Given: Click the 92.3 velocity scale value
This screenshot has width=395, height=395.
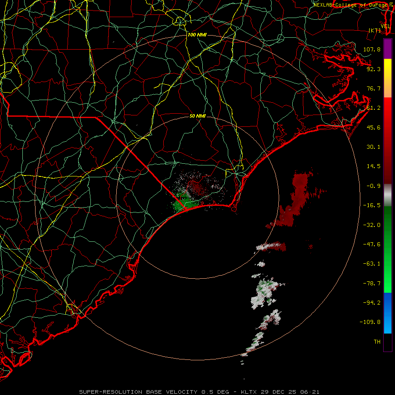Looking at the screenshot, I should click(x=373, y=69).
